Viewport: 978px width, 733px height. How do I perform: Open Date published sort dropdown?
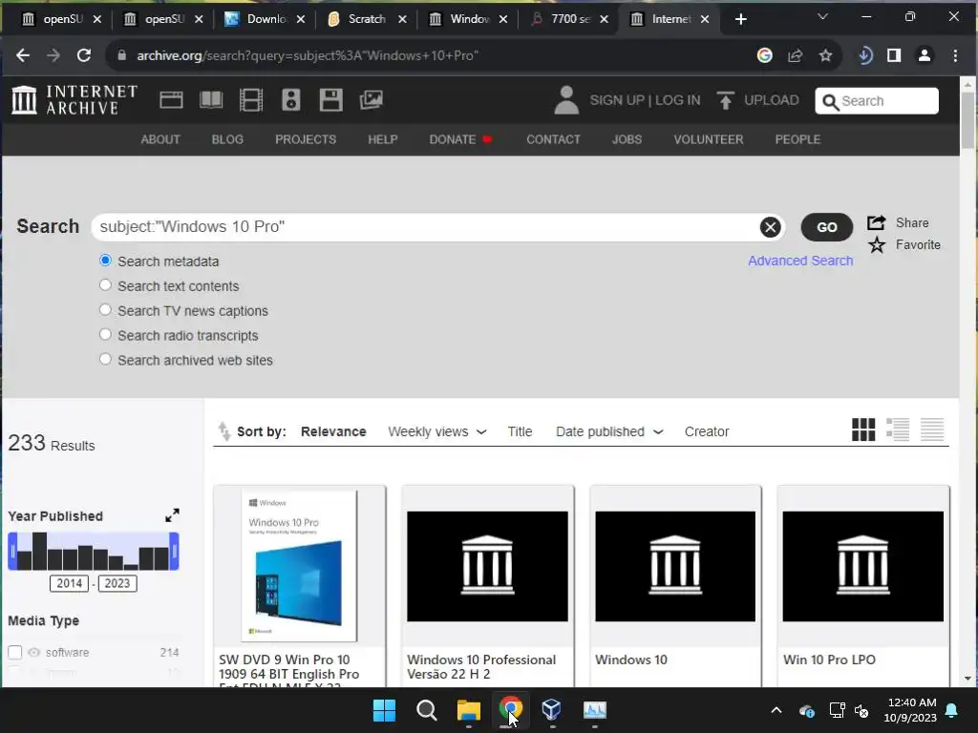pos(609,431)
